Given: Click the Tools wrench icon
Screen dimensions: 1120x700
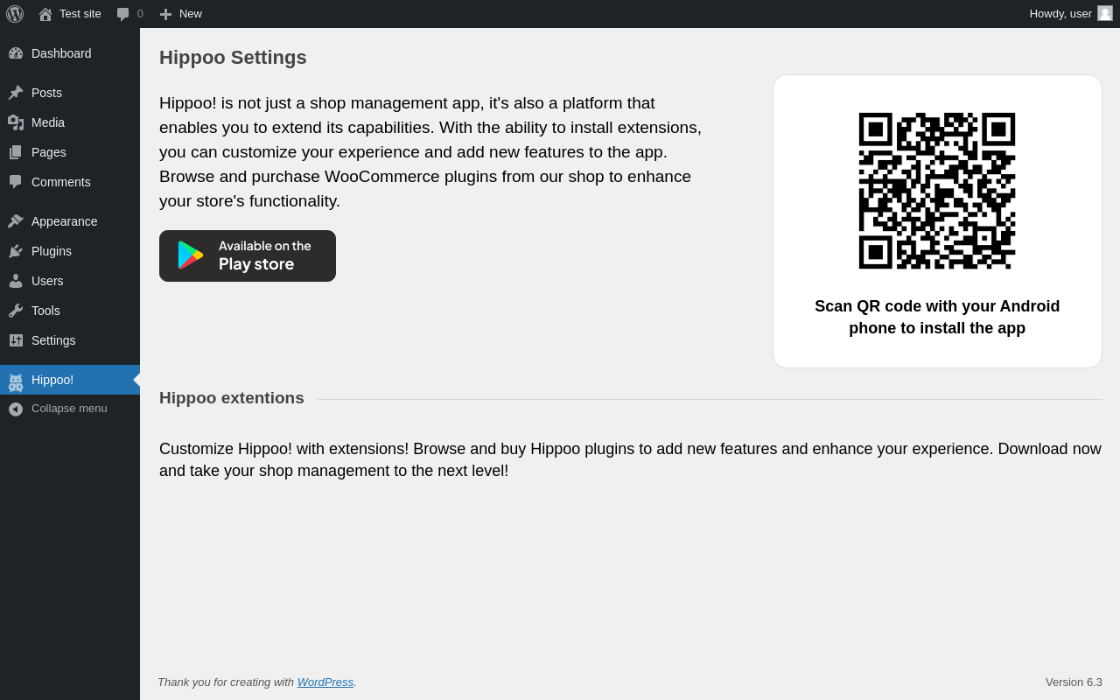Looking at the screenshot, I should point(16,311).
